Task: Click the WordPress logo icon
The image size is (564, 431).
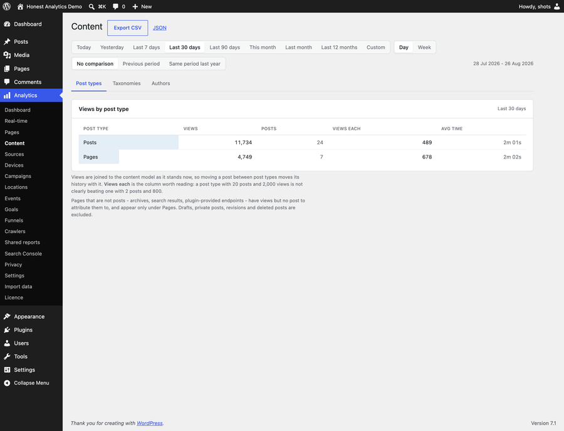Action: coord(6,6)
